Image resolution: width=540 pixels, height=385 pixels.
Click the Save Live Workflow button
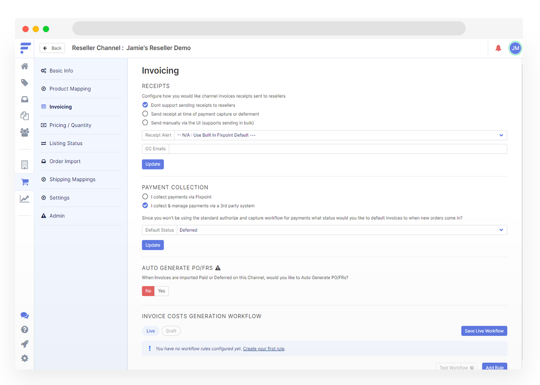coord(484,331)
